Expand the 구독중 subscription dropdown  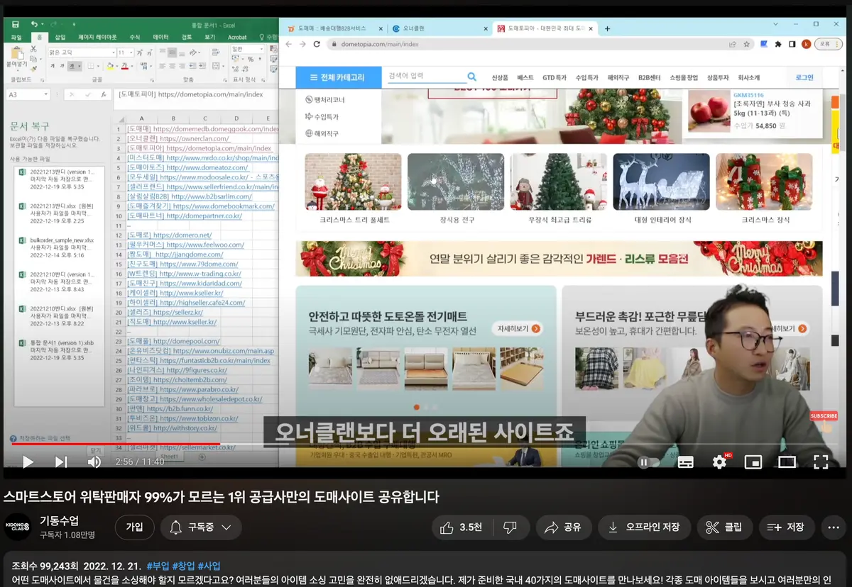click(x=201, y=527)
